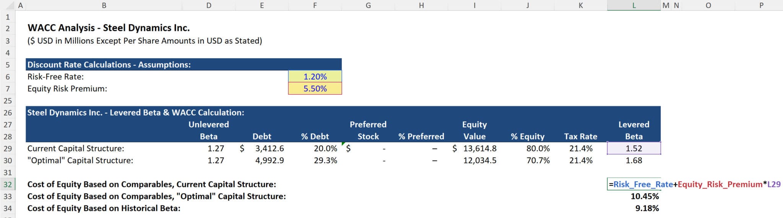Image resolution: width=783 pixels, height=218 pixels.
Task: Click the Risk-Free Rate value cell 1.20%
Action: point(315,76)
